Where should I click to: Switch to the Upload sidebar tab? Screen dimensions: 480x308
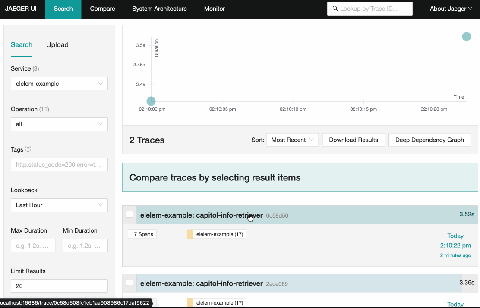point(57,45)
